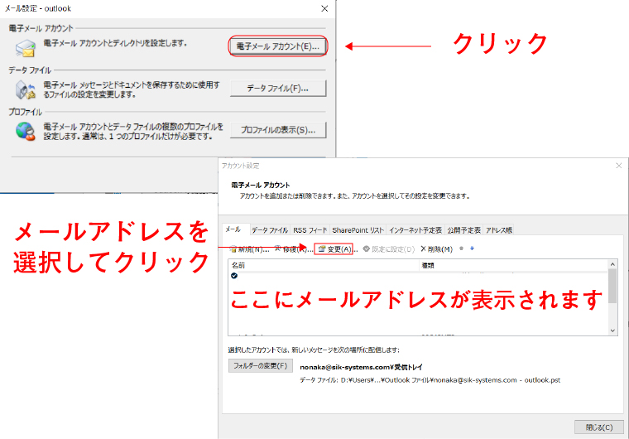The image size is (629, 439).
Task: Switch to データ ファイル tab
Action: [x=270, y=230]
